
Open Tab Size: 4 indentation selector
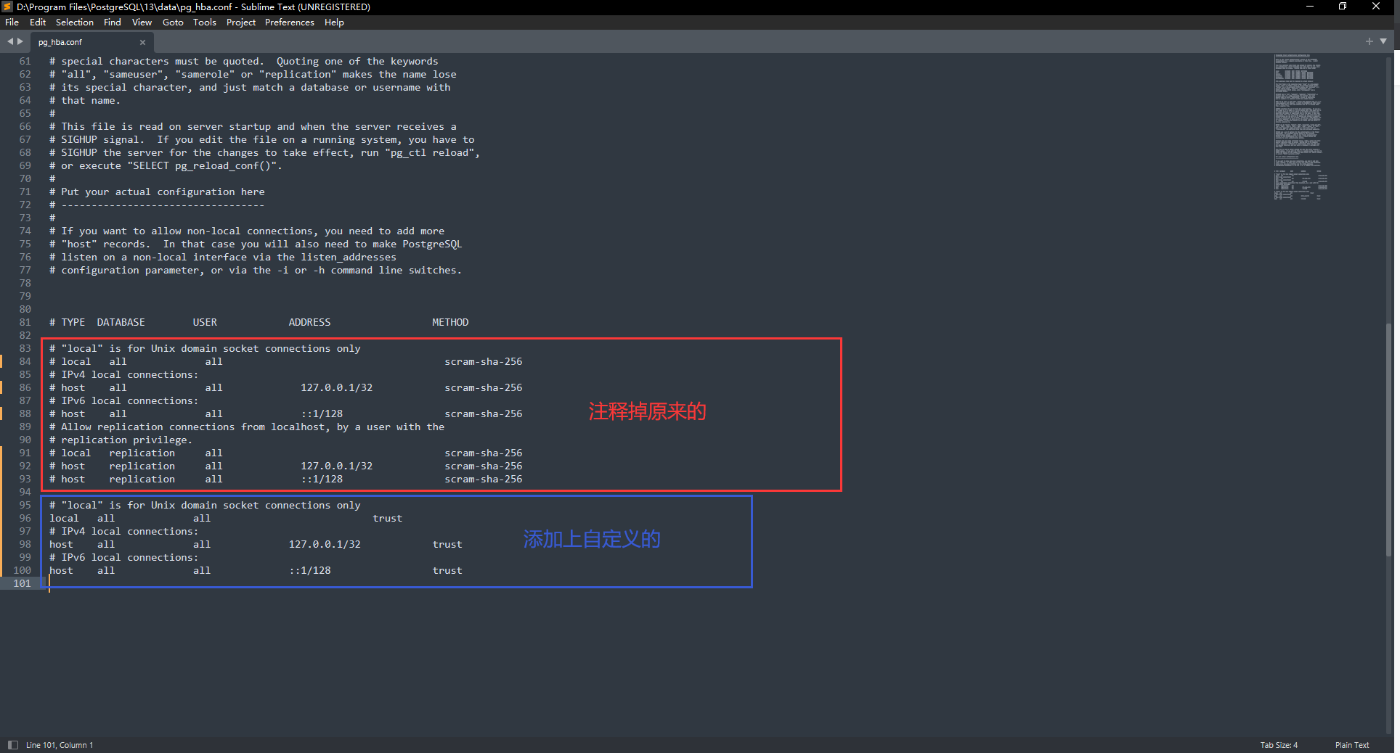tap(1278, 745)
